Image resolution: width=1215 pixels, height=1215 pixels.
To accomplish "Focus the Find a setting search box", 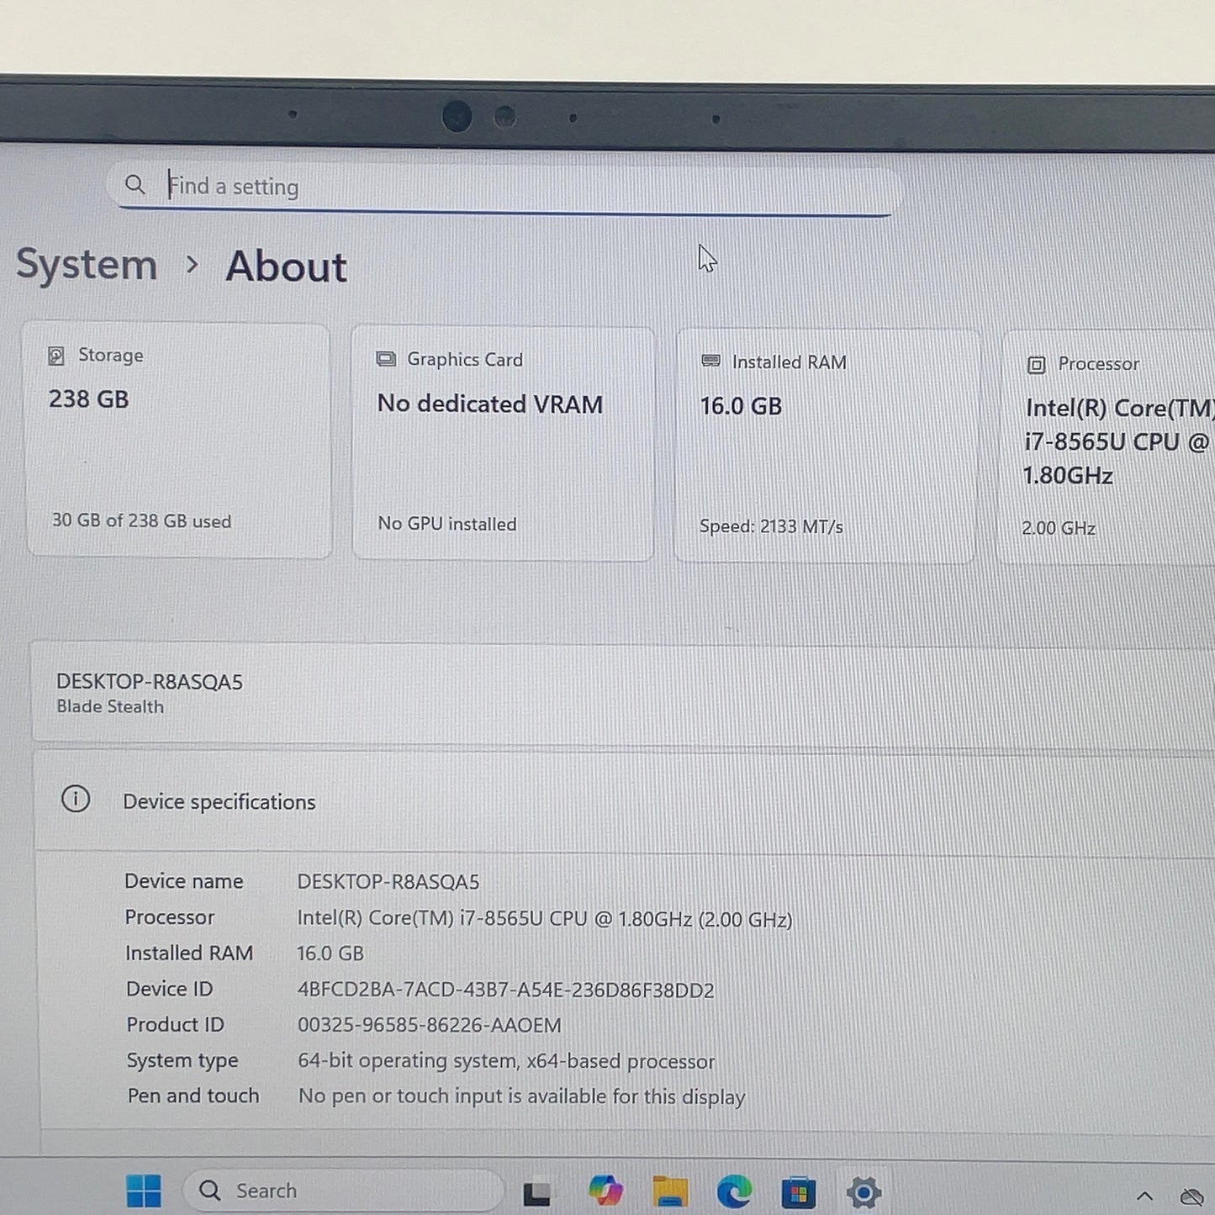I will (504, 188).
